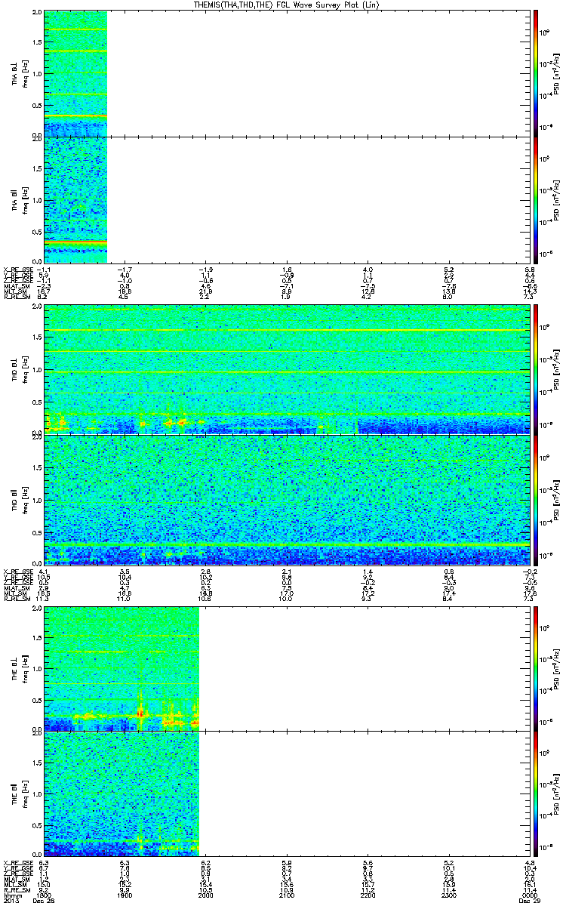Click the 'THE B∥ freq [Hz]' y-axis label
Viewport: 566px width, 906px height.
[x=19, y=793]
